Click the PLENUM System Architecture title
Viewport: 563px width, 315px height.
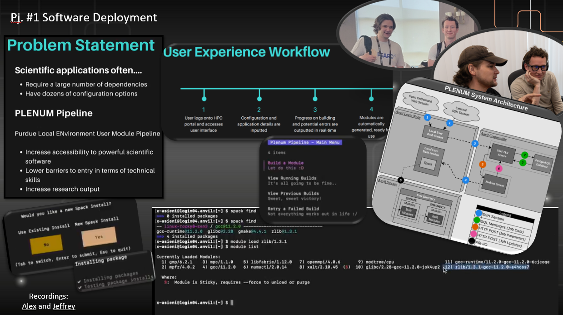(486, 97)
